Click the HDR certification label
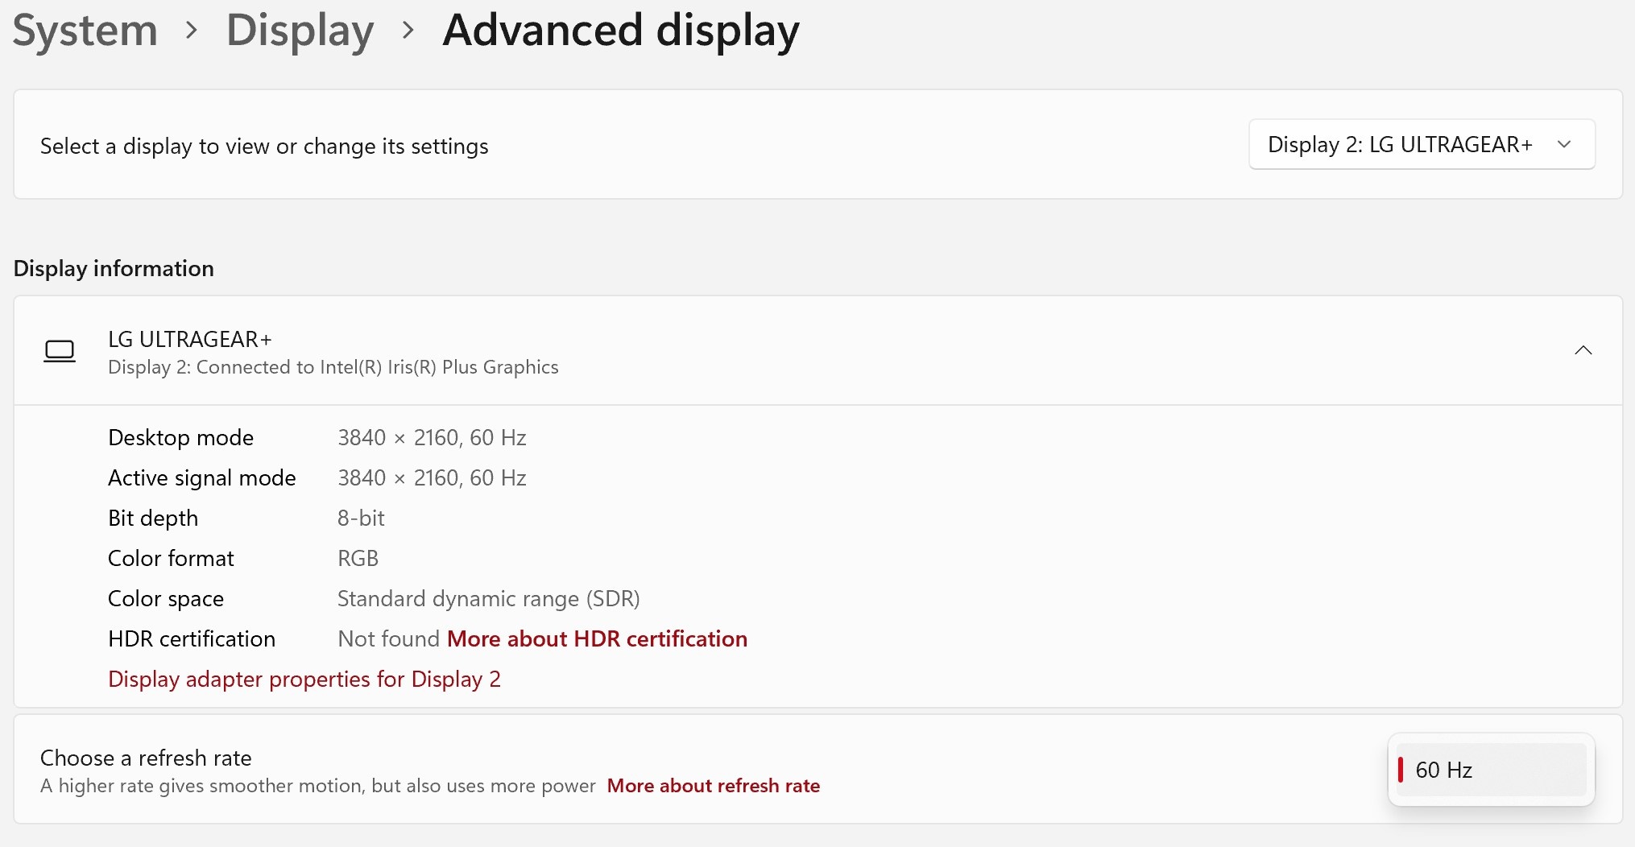Screen dimensions: 1635x847 [192, 638]
